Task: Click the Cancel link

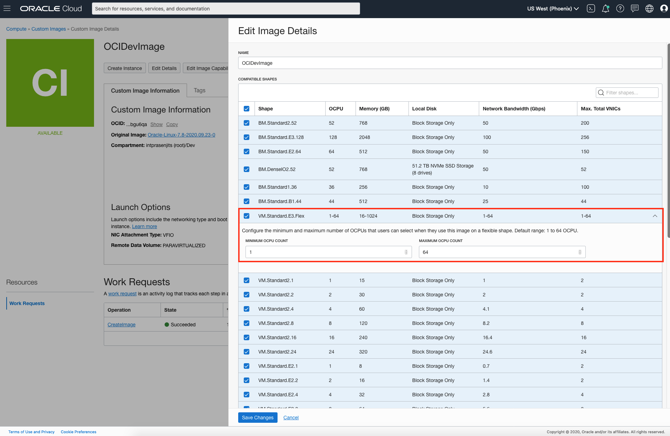Action: tap(291, 418)
